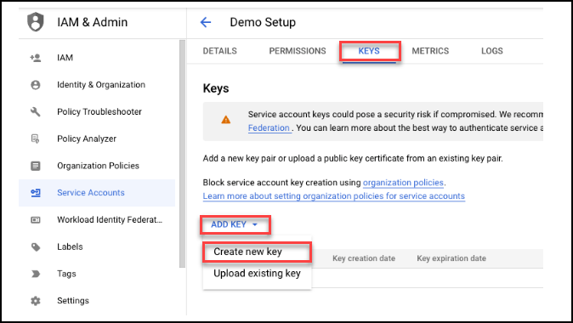Image resolution: width=573 pixels, height=323 pixels.
Task: Click the orange warning triangle icon
Action: pyautogui.click(x=226, y=120)
